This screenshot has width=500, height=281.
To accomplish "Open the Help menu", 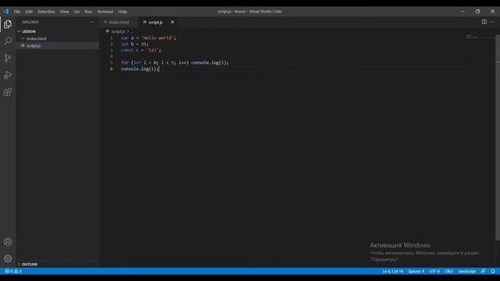I will [x=123, y=12].
